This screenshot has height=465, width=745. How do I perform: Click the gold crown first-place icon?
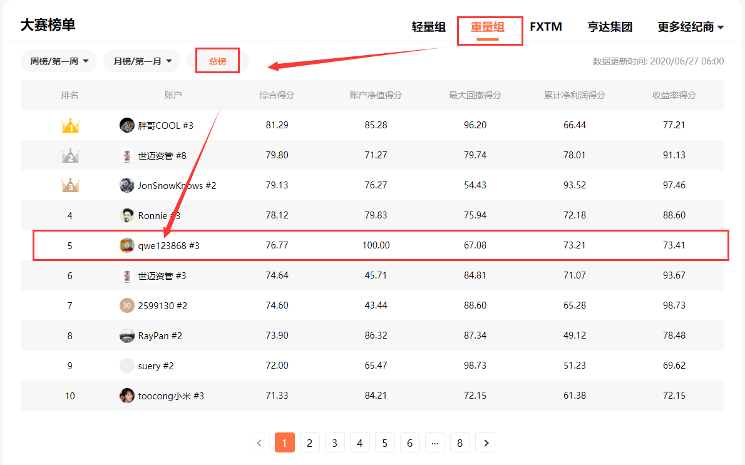pyautogui.click(x=70, y=126)
